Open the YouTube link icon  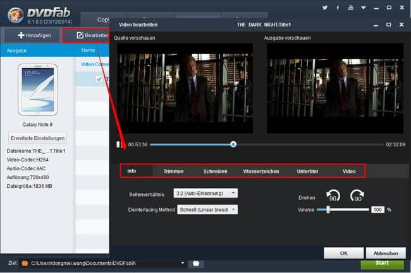(x=351, y=8)
